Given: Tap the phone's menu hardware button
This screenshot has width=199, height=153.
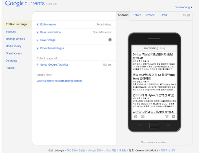Looking at the screenshot, I should pyautogui.click(x=169, y=125).
